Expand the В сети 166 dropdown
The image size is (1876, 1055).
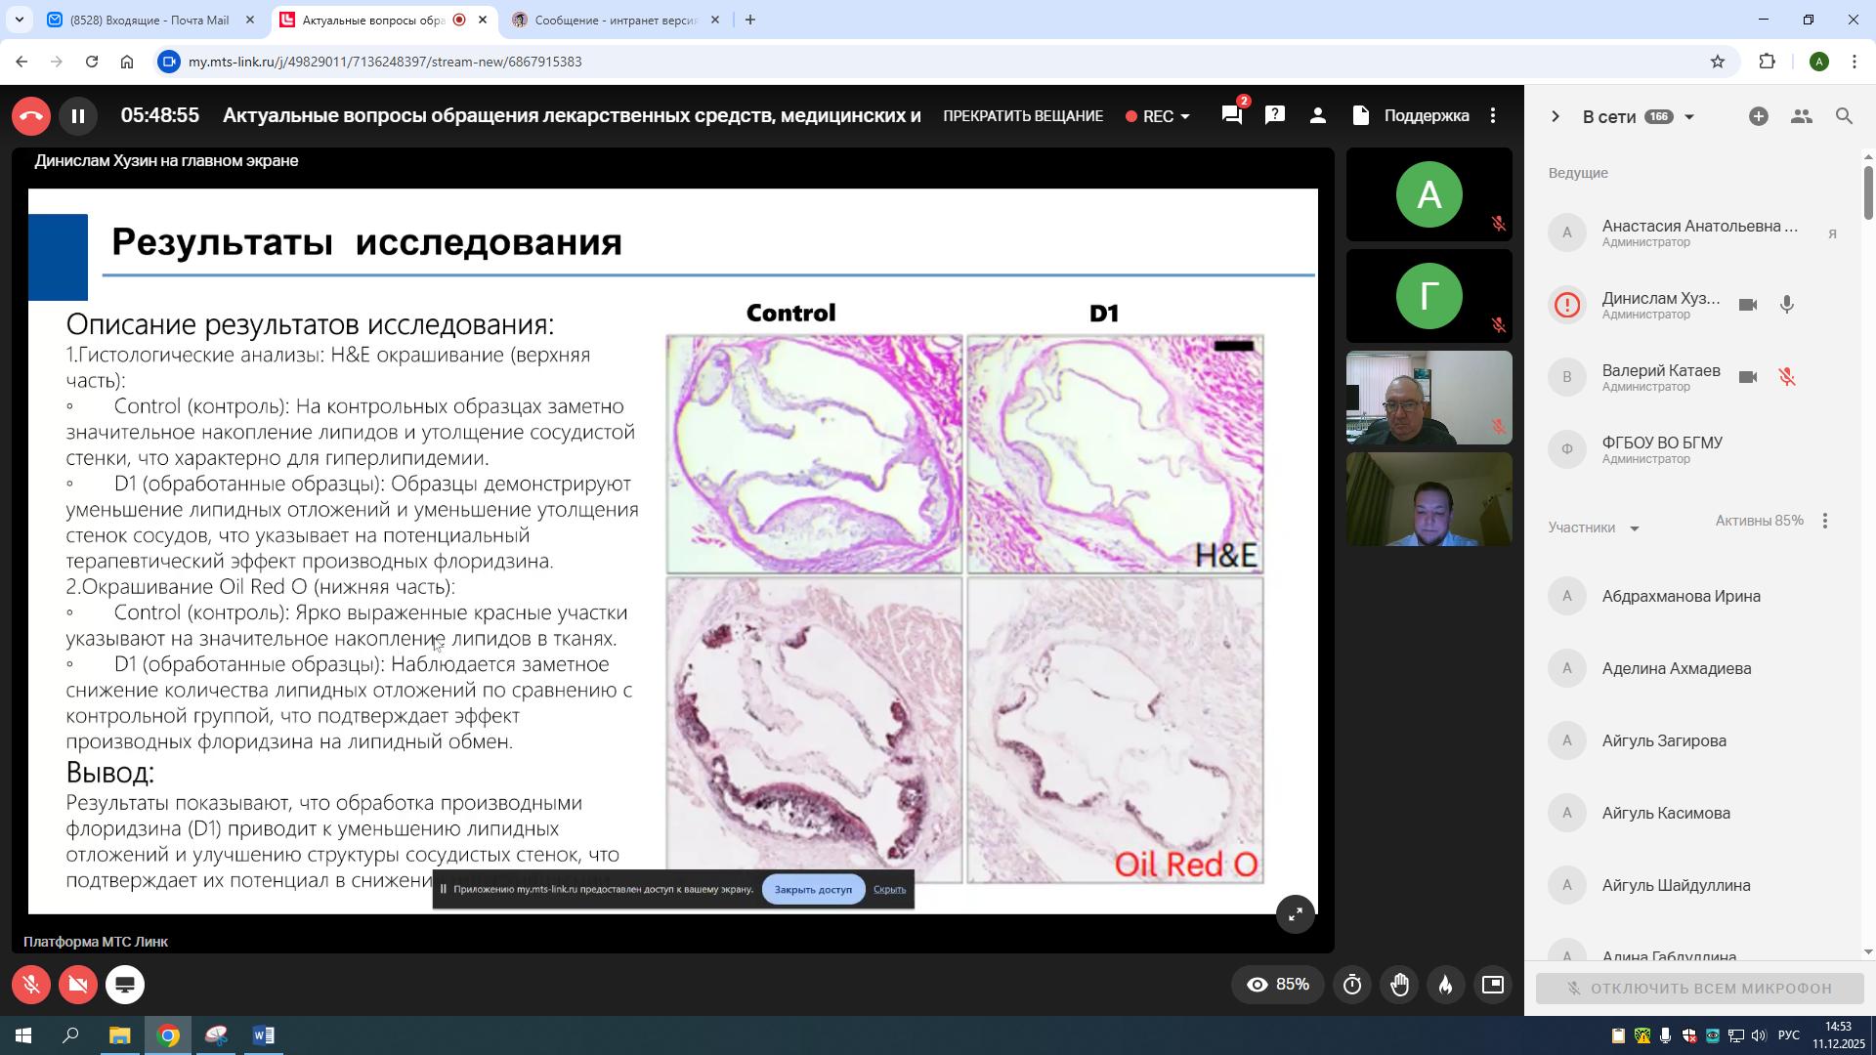[1688, 117]
